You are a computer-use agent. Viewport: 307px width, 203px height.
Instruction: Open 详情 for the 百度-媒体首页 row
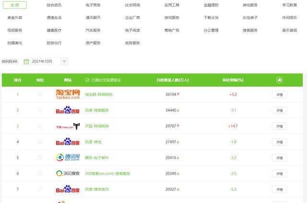(x=279, y=190)
